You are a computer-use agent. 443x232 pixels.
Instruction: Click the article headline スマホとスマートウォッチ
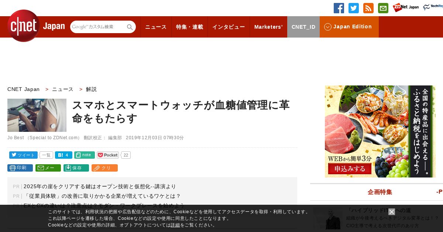click(181, 112)
